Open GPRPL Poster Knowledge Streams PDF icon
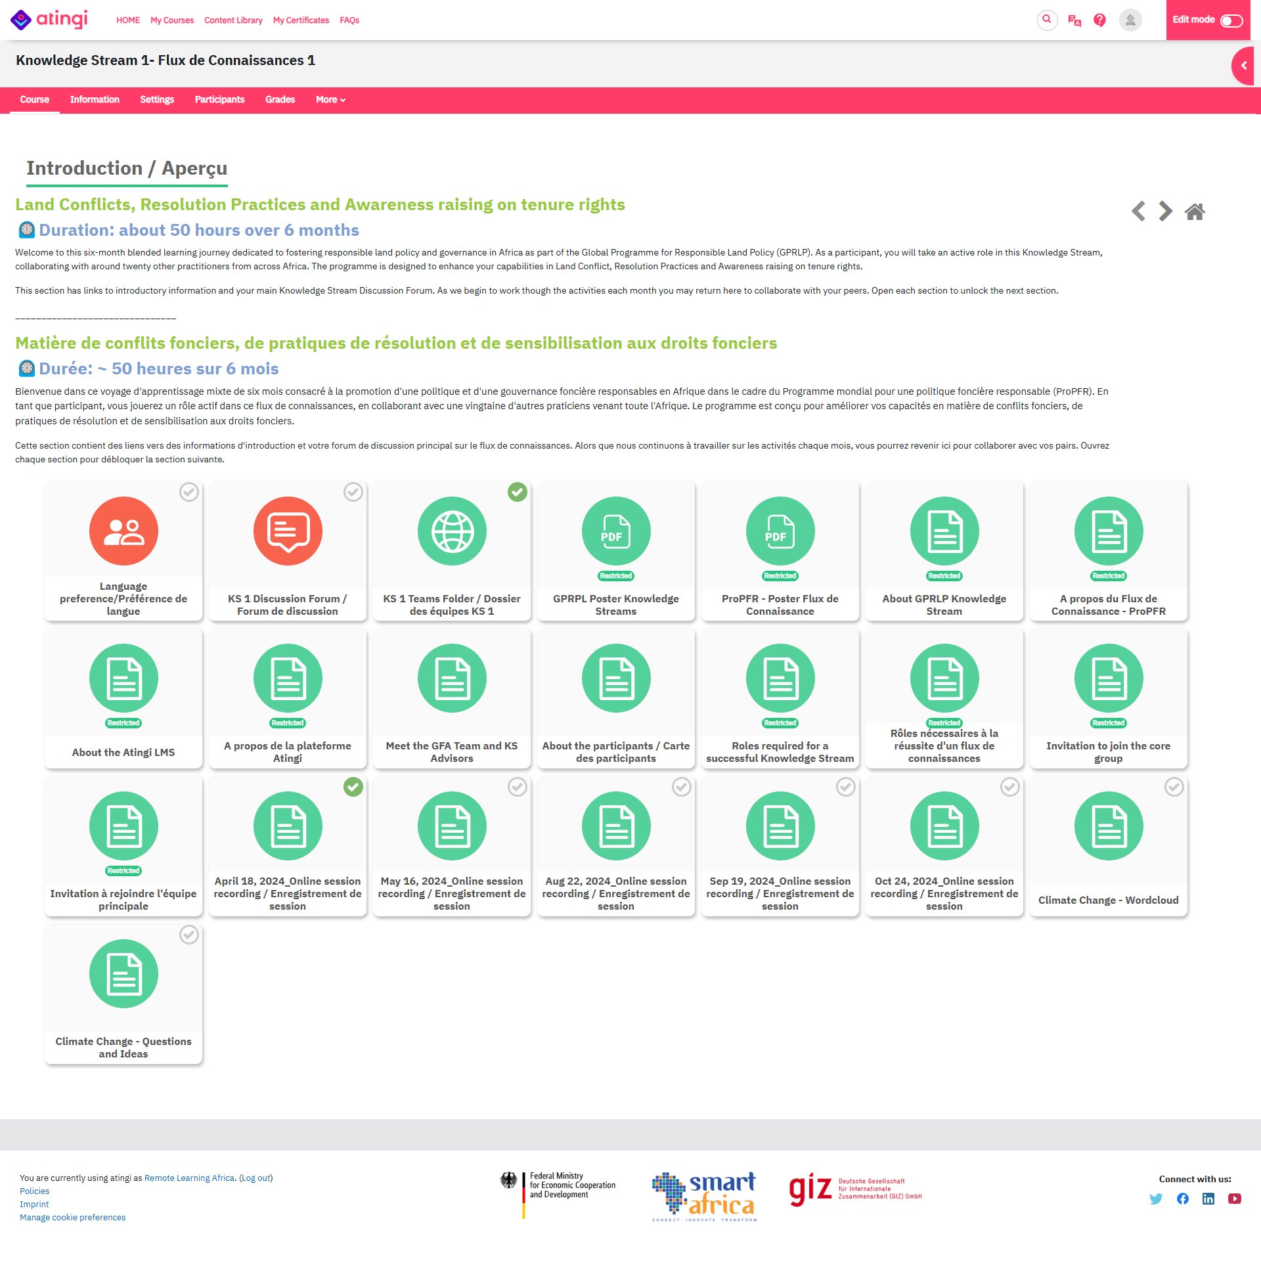 616,531
